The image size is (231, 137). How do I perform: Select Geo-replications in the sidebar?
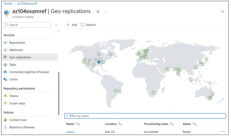(x=20, y=57)
